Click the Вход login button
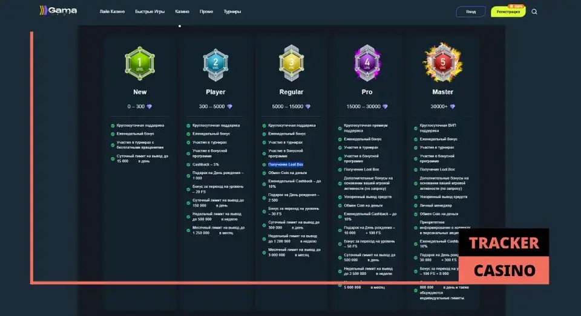This screenshot has width=581, height=316. click(x=471, y=11)
